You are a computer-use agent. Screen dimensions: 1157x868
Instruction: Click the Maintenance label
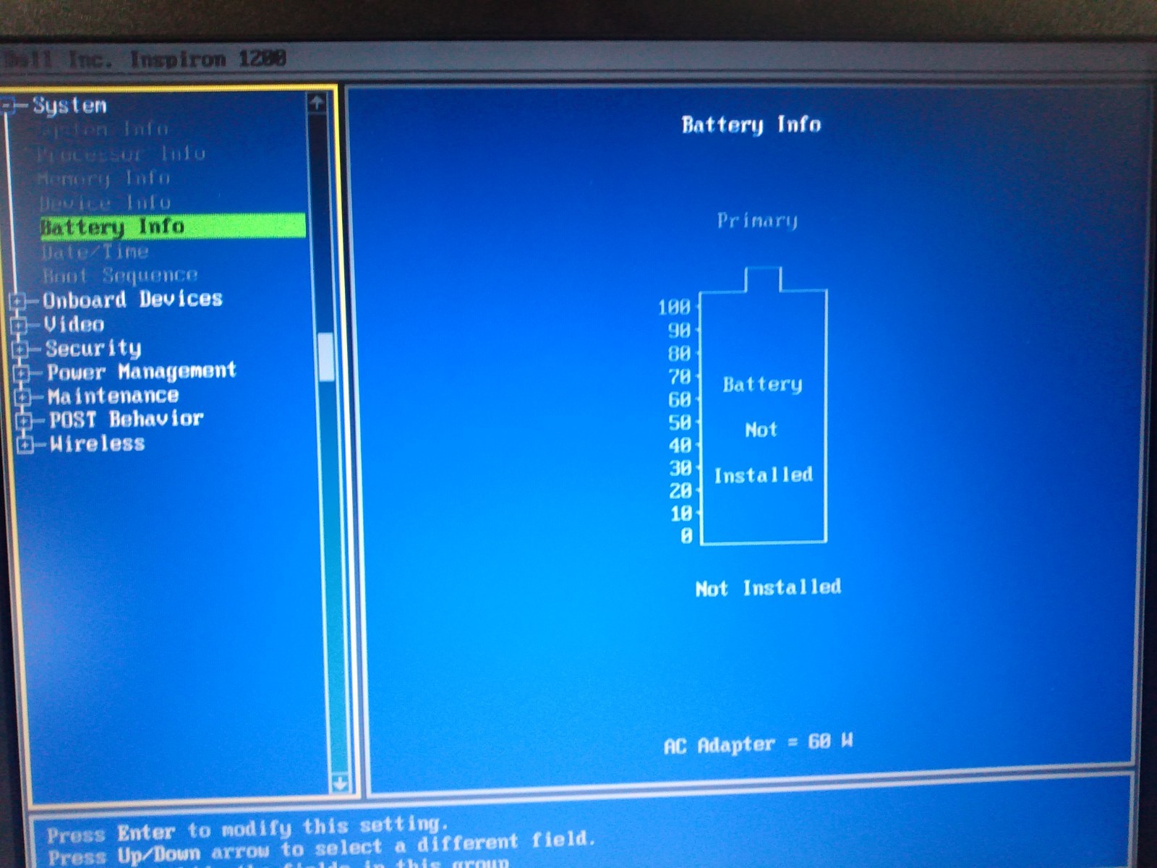[114, 396]
